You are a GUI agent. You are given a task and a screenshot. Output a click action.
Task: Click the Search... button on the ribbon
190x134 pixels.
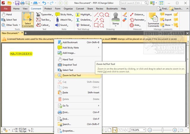[176, 9]
